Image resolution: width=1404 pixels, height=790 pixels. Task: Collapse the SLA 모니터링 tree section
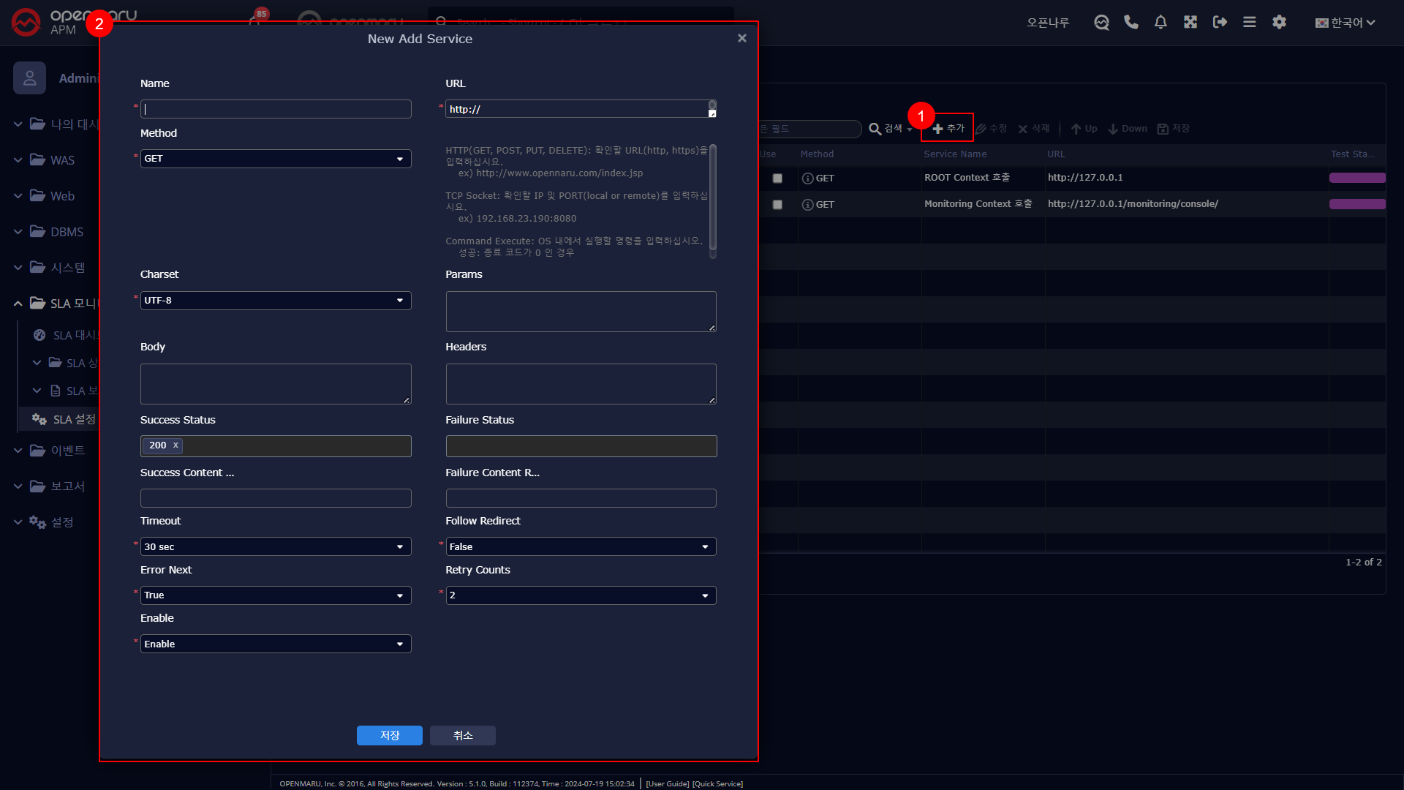pyautogui.click(x=17, y=304)
